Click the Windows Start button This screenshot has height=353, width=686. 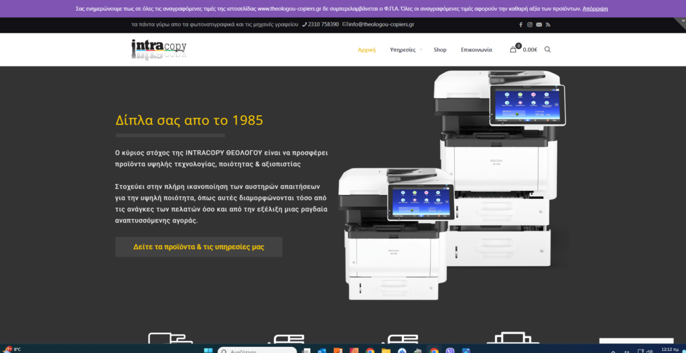coord(208,351)
